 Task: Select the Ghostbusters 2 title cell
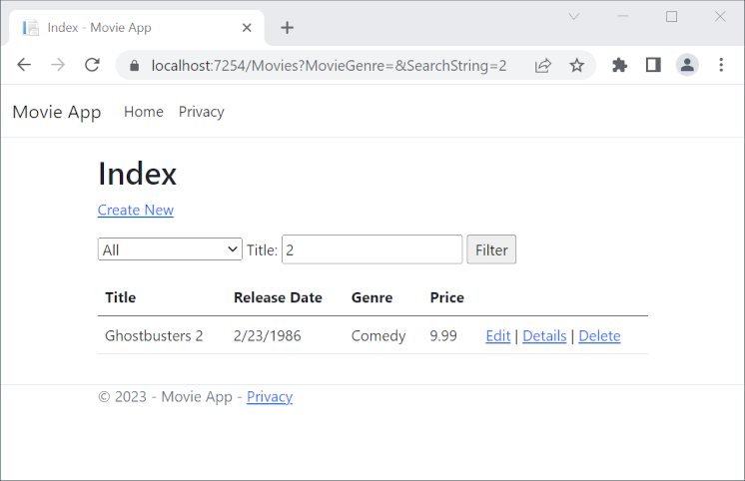pos(154,336)
